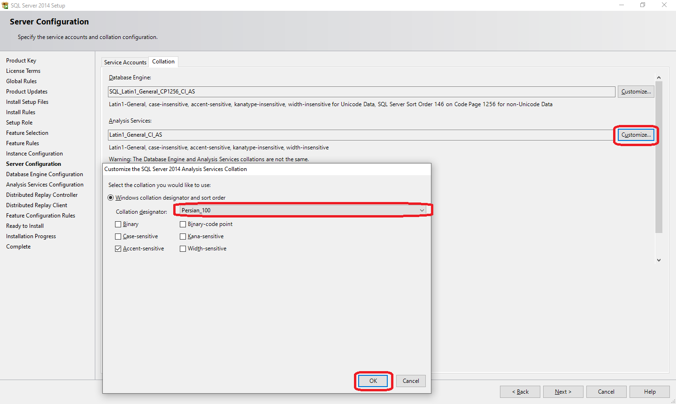
Task: Confirm collation dialog with OK
Action: pos(373,381)
